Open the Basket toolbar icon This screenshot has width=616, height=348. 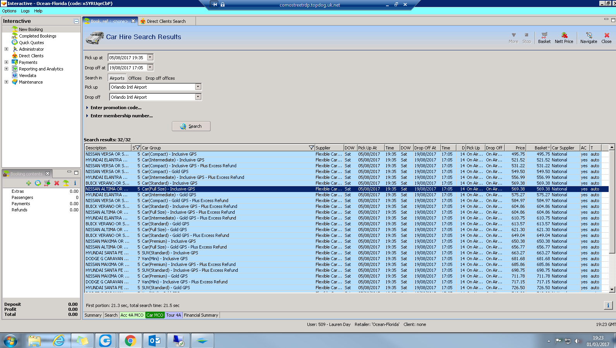click(544, 38)
